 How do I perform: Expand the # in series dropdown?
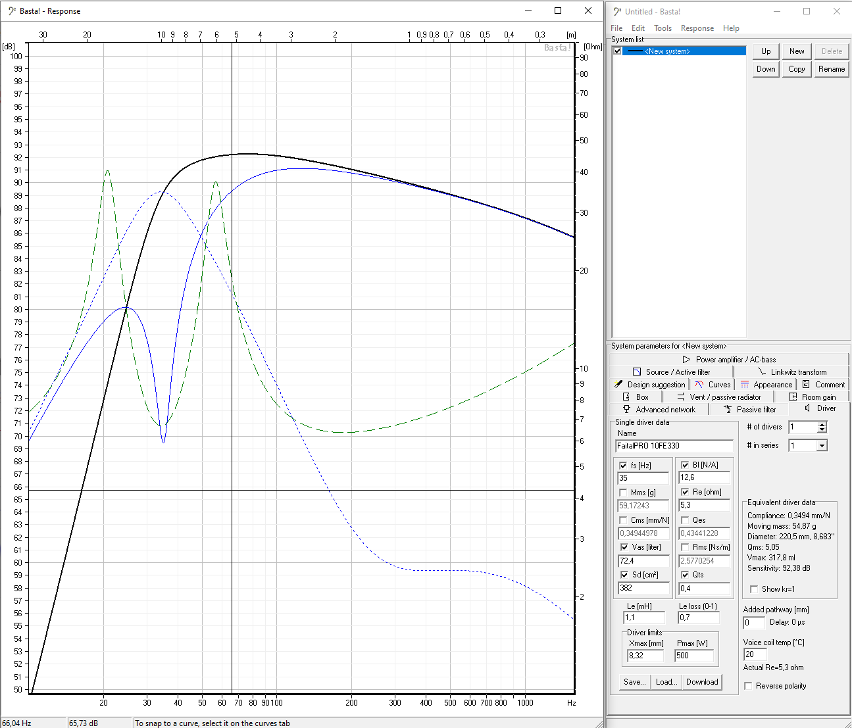[822, 446]
